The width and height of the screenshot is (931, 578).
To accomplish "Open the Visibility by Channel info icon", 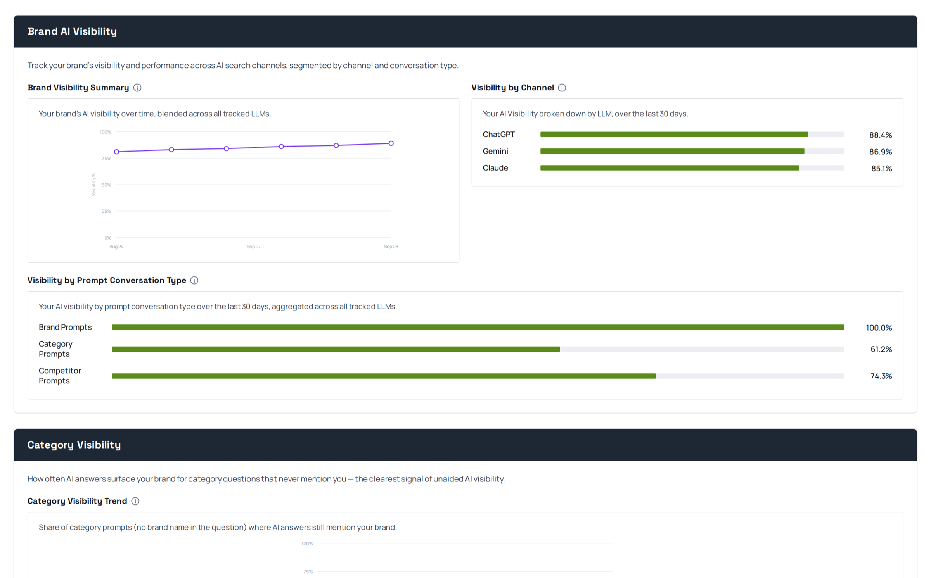I will coord(562,88).
